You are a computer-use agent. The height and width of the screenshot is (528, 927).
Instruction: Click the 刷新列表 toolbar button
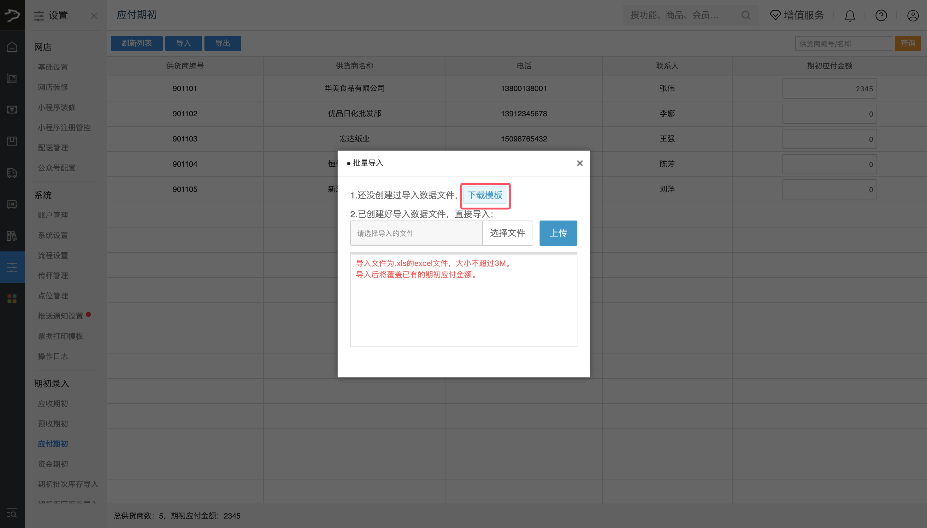(137, 43)
